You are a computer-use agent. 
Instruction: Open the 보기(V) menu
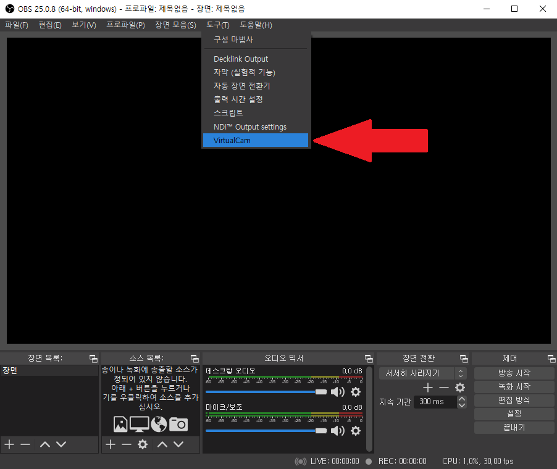pyautogui.click(x=84, y=25)
